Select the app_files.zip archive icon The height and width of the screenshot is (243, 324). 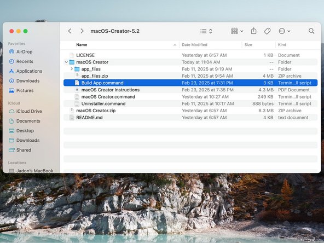click(x=77, y=76)
